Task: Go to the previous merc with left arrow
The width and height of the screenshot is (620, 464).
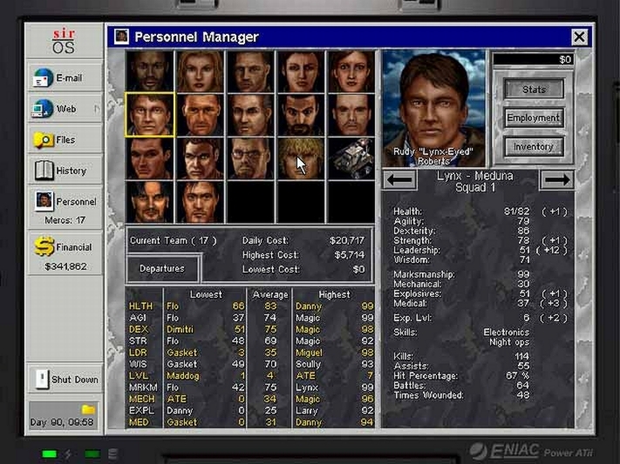Action: click(400, 179)
